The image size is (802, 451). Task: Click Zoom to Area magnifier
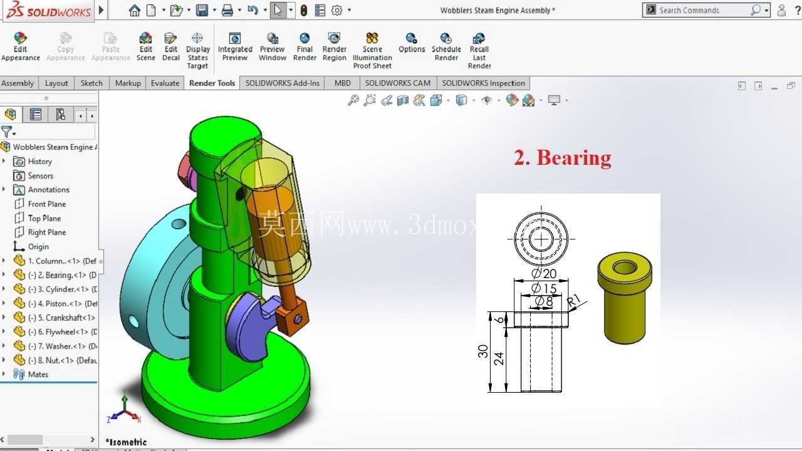click(x=370, y=100)
